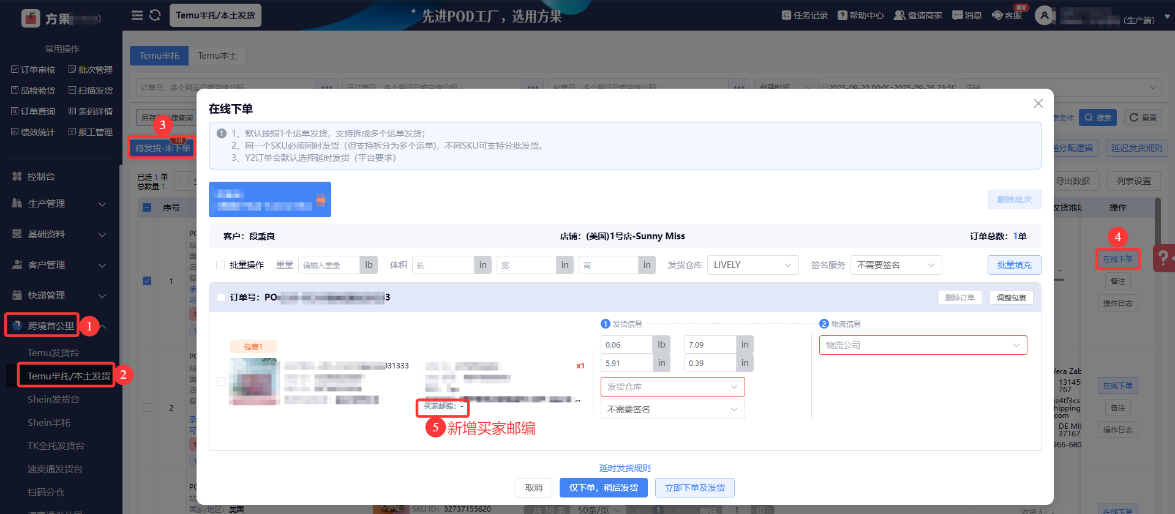Screen dimensions: 1175x514
Task: Click the 批量填充 button
Action: click(x=1015, y=265)
